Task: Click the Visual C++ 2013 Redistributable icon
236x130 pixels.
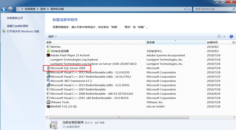Action: 48,85
